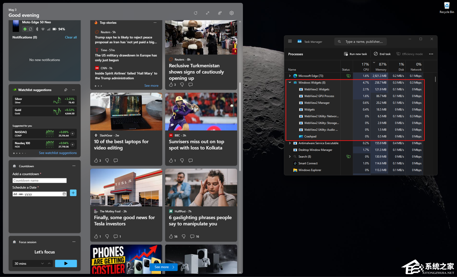Viewport: 457px width, 277px height.
Task: Click the blue See more button at bottom
Action: (164, 267)
